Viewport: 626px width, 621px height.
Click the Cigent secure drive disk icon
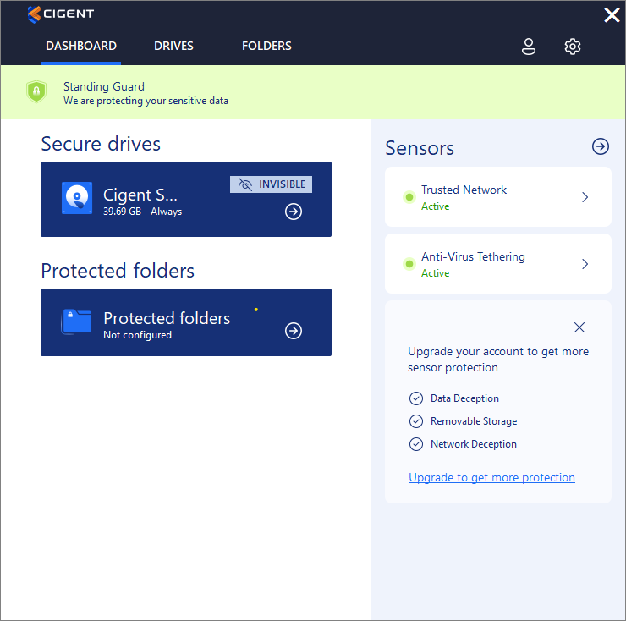point(77,198)
